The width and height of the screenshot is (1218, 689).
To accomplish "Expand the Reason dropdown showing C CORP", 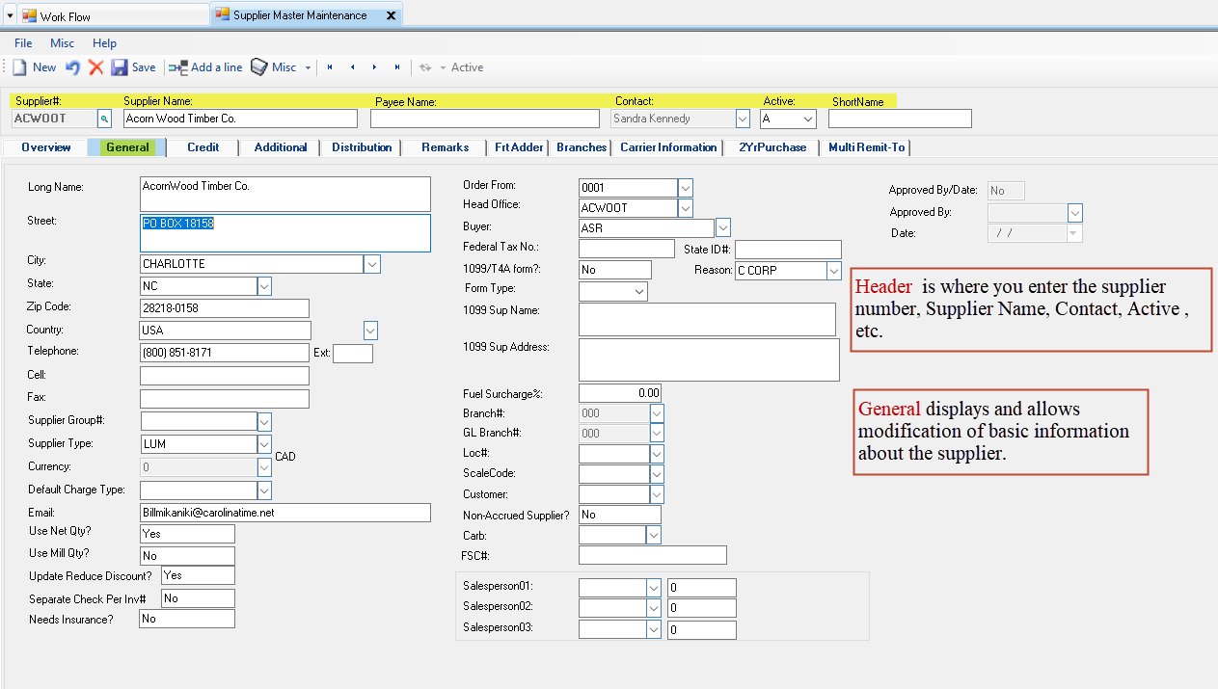I will point(834,272).
